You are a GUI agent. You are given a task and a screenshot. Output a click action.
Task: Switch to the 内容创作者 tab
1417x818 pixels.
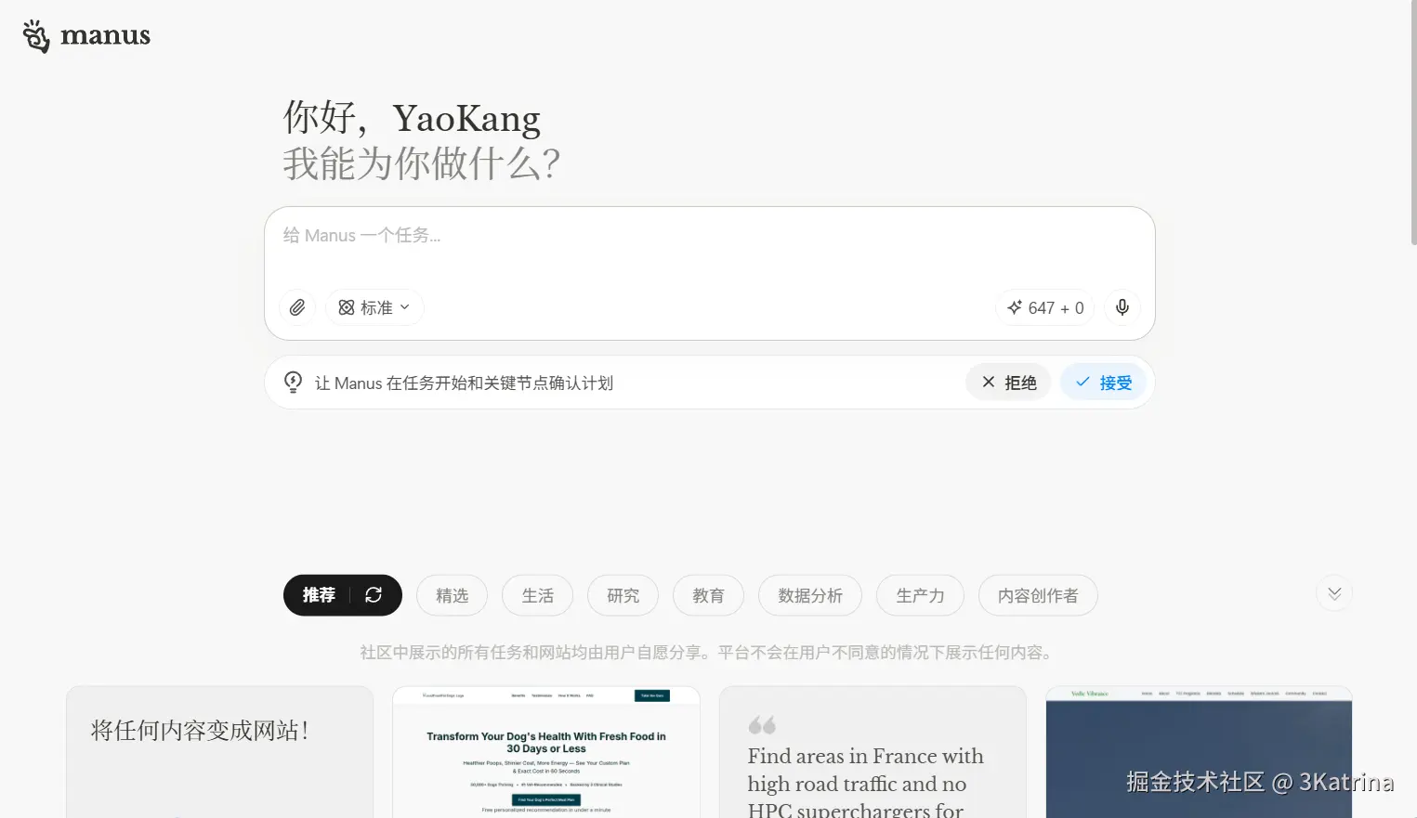click(x=1038, y=595)
